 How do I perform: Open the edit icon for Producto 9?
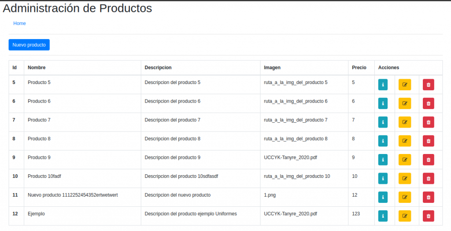click(x=404, y=160)
